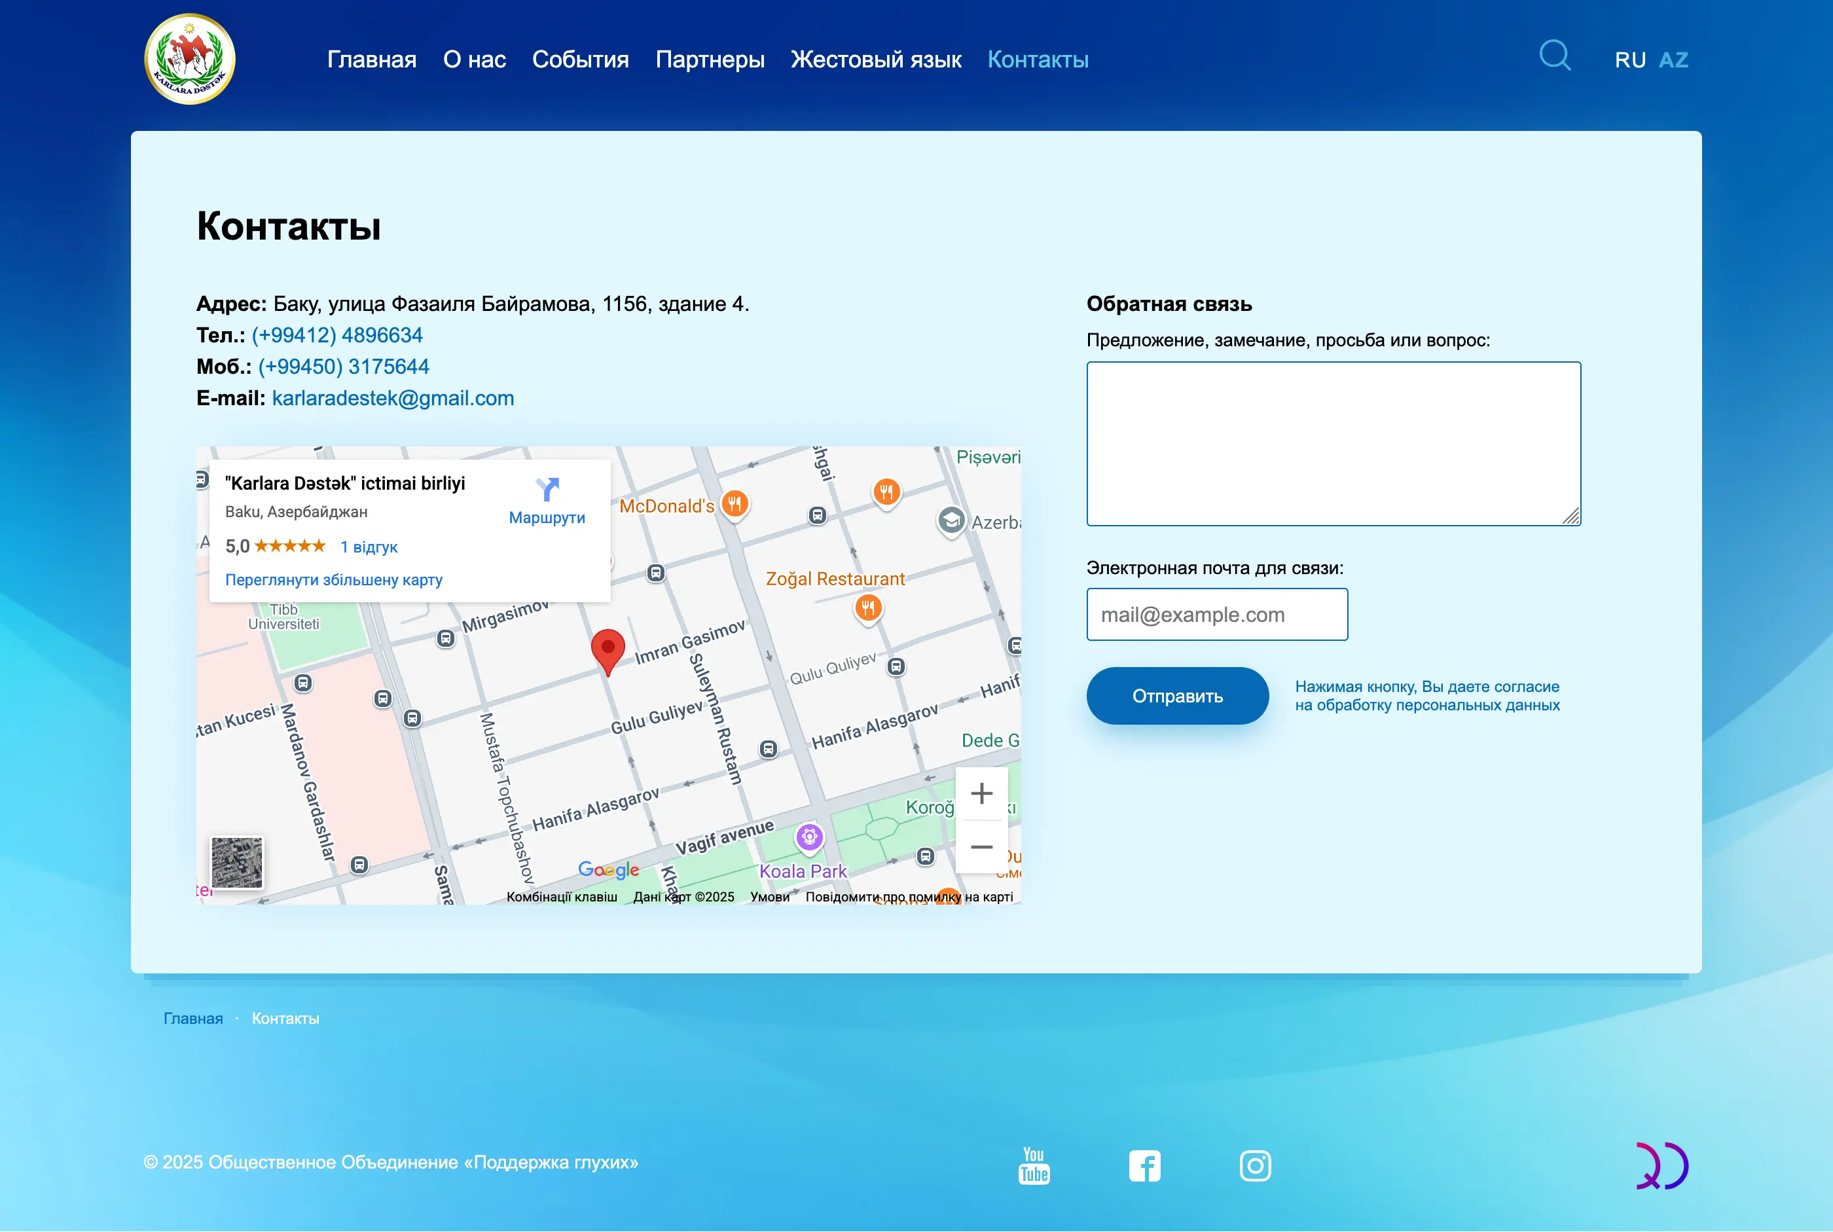This screenshot has width=1833, height=1232.
Task: Call the (+99450) 3175644 mobile link
Action: [344, 366]
